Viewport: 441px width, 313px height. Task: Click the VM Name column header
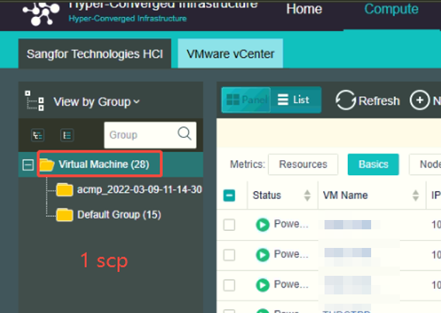(x=345, y=195)
